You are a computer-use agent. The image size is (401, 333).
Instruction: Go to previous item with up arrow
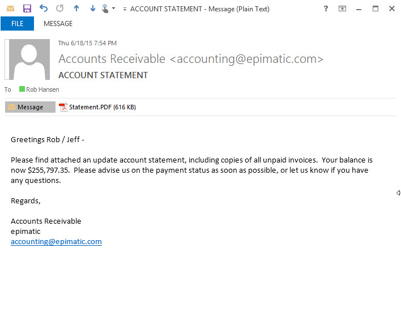pyautogui.click(x=76, y=8)
